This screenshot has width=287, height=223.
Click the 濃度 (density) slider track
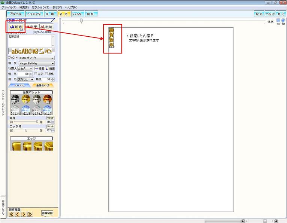[x=25, y=122]
